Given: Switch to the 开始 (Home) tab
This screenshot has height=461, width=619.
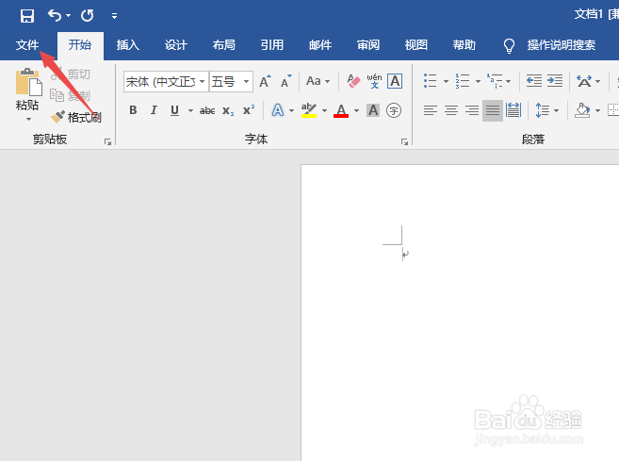Looking at the screenshot, I should [x=80, y=45].
